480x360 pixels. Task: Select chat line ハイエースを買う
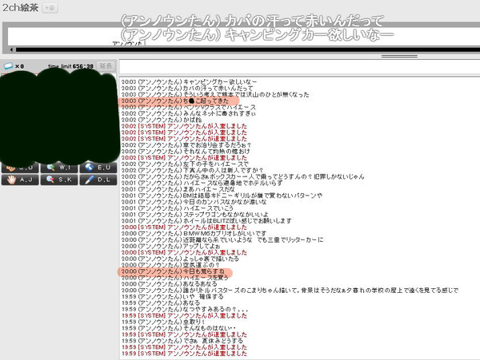click(174, 278)
